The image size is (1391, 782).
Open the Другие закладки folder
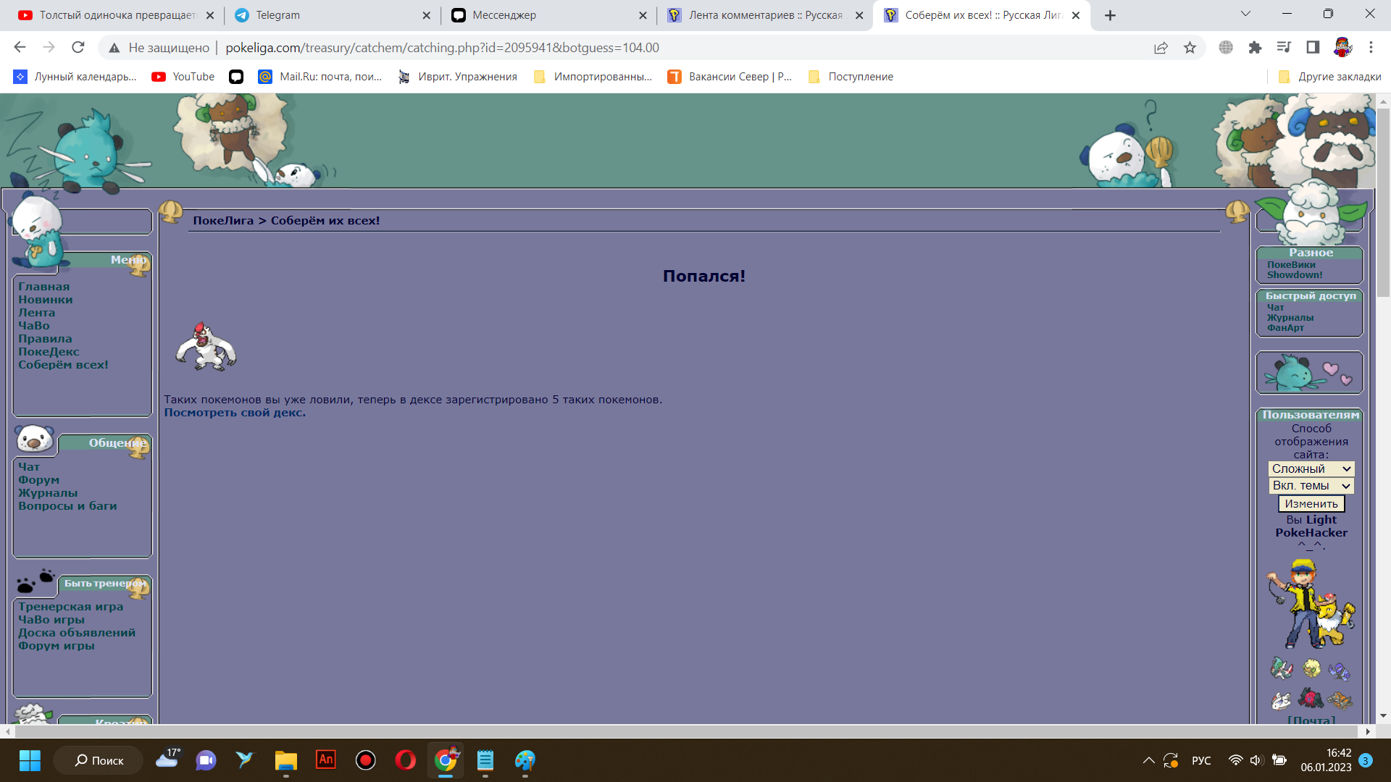point(1329,77)
